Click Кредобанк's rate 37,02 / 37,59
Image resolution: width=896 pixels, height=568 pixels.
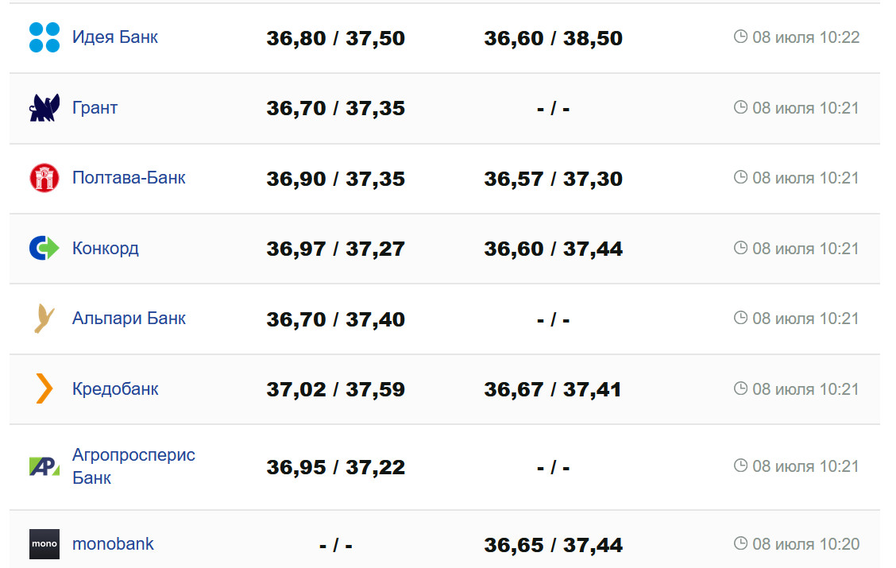tap(336, 390)
